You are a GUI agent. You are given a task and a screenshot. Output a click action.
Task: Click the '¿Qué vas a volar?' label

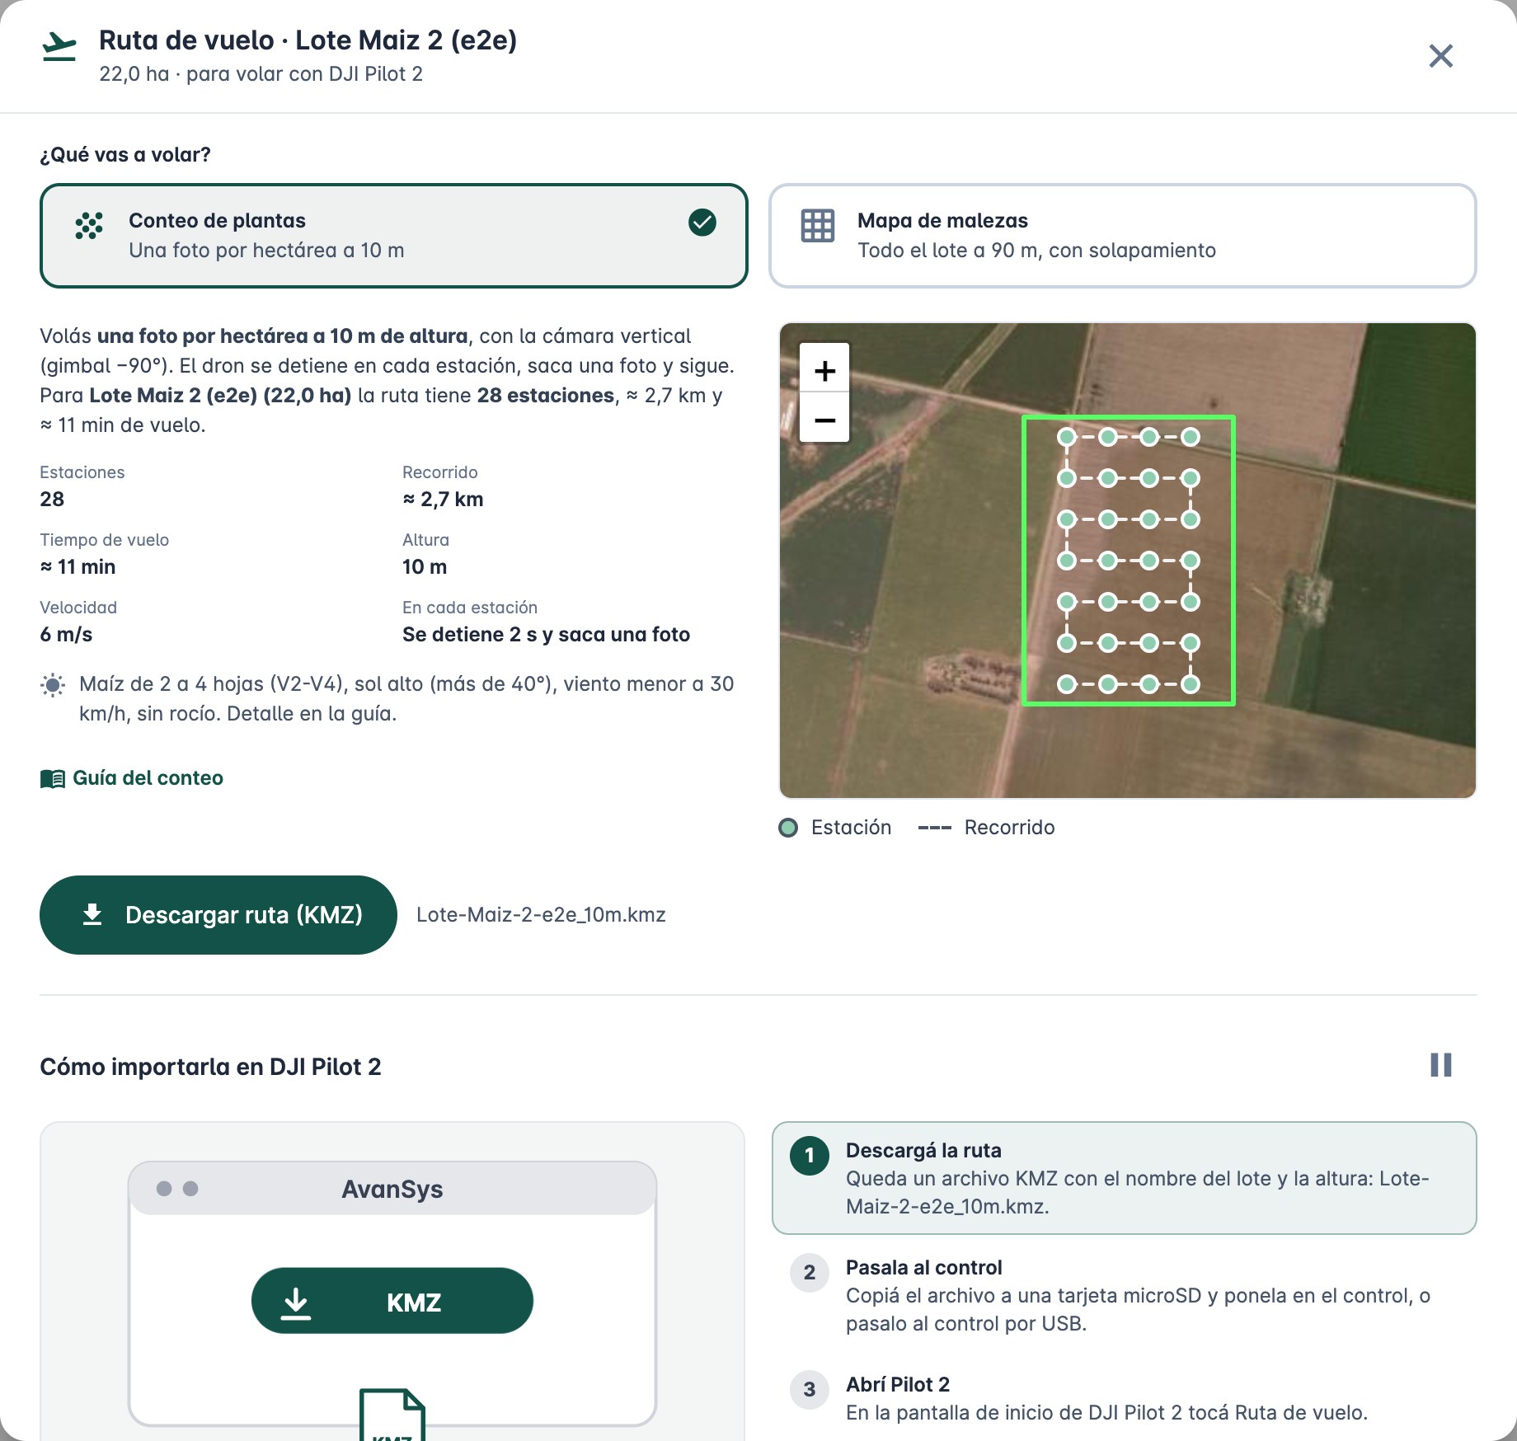coord(125,154)
